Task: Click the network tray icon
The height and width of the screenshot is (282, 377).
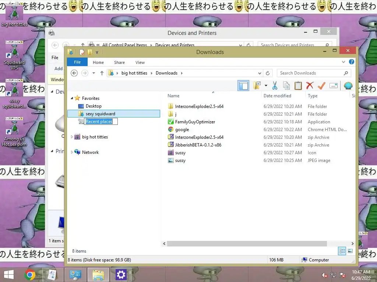Action: (334, 275)
